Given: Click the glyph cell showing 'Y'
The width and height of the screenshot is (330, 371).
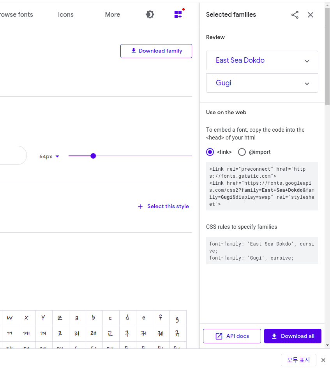Looking at the screenshot, I should (x=44, y=318).
